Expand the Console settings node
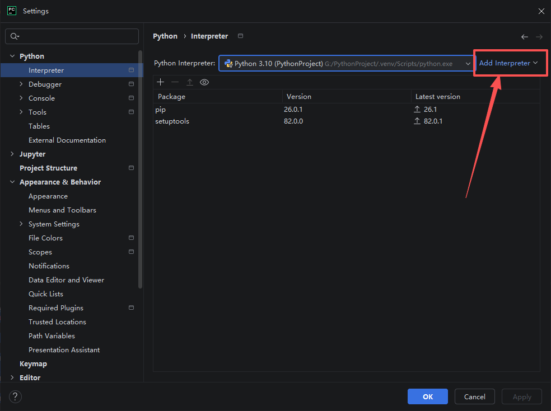 tap(21, 98)
